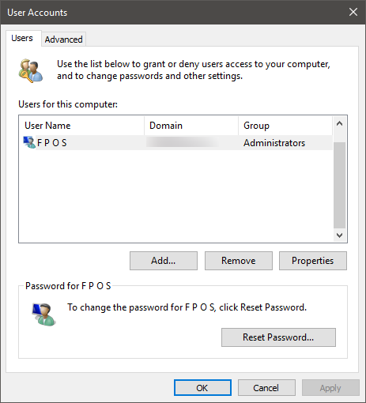The width and height of the screenshot is (366, 403).
Task: Click the Add... button
Action: 164,261
